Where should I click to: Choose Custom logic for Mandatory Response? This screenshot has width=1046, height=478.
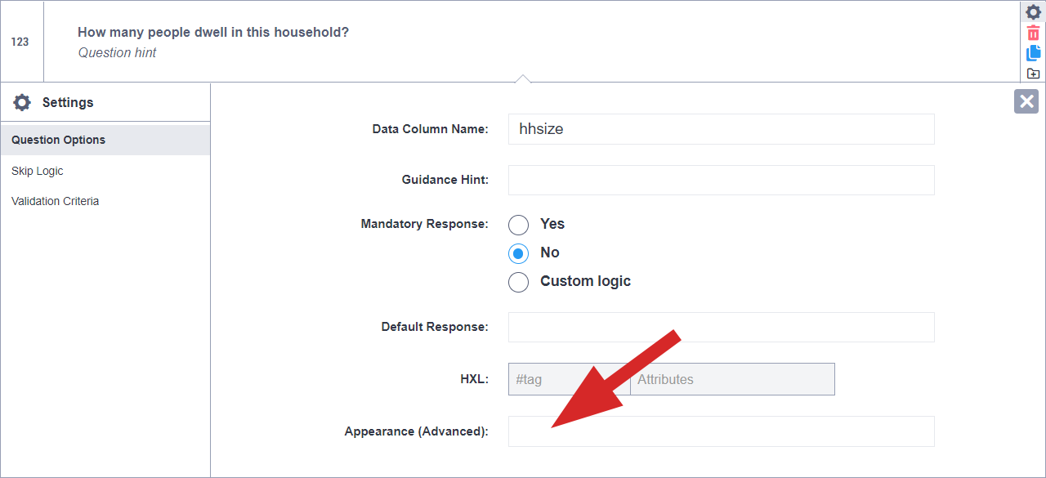click(x=519, y=282)
